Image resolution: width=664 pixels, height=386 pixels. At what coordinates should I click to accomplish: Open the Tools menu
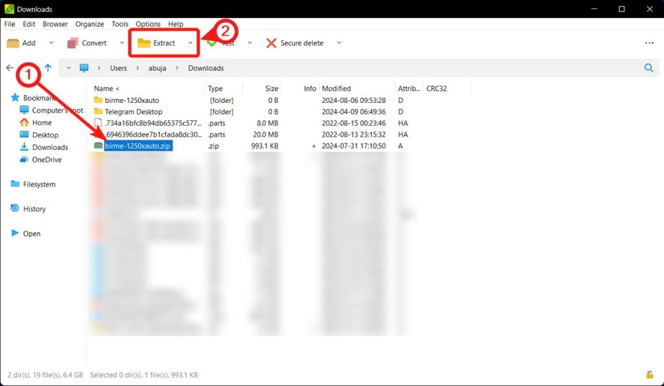point(119,24)
